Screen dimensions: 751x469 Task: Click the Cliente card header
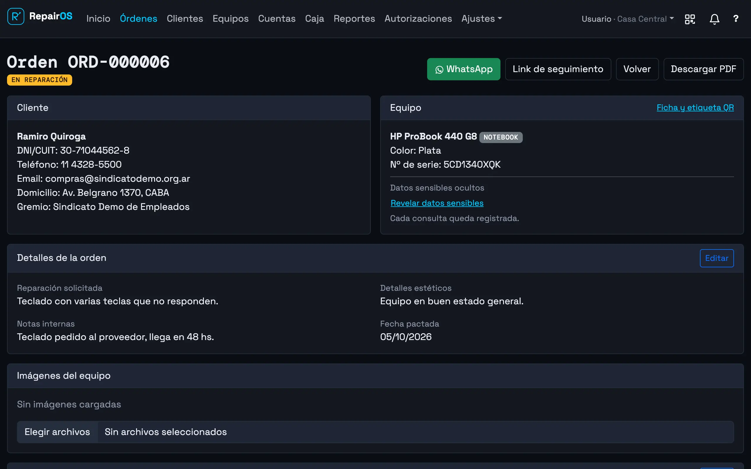coord(189,108)
